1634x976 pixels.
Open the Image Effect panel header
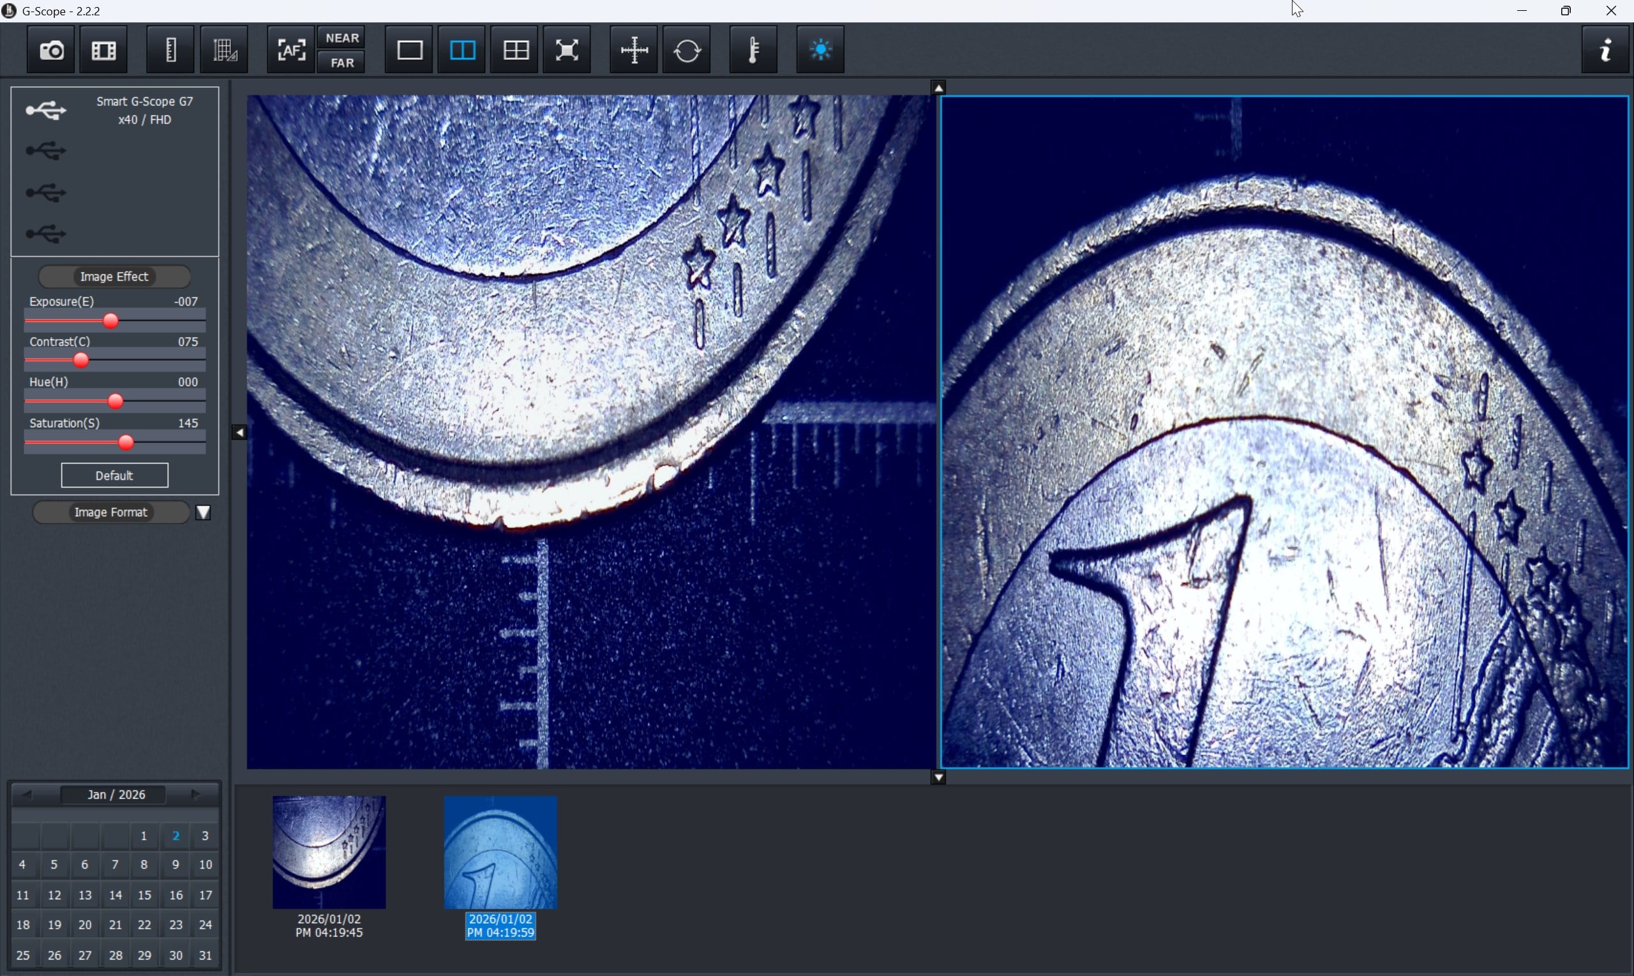[114, 277]
